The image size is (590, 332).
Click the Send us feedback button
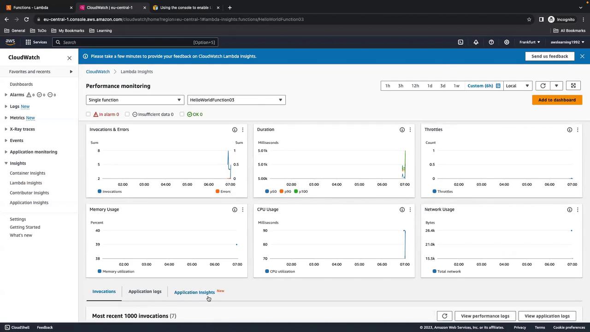549,56
